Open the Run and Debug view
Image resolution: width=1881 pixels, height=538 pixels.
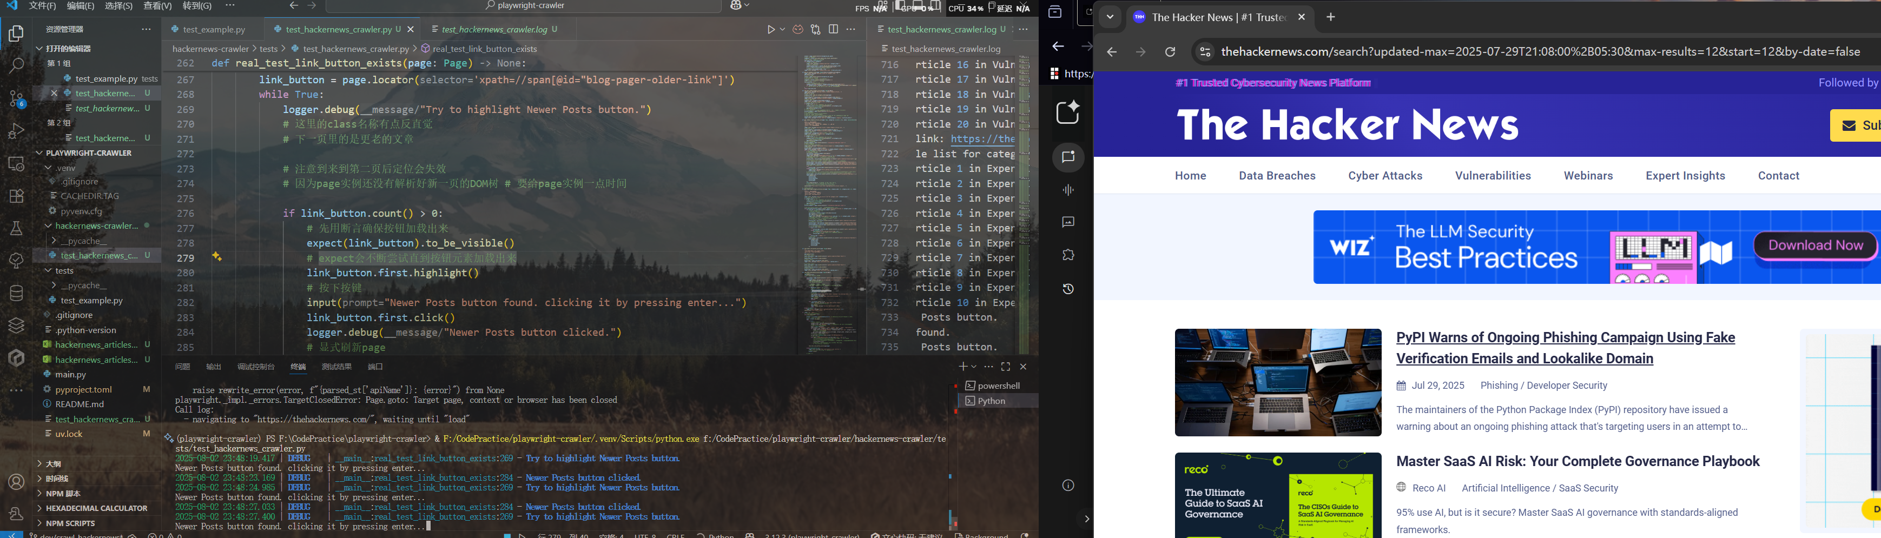(16, 131)
